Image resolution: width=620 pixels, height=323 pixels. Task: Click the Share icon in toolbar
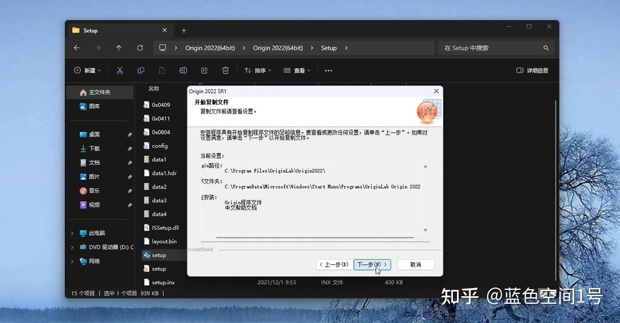[x=204, y=70]
